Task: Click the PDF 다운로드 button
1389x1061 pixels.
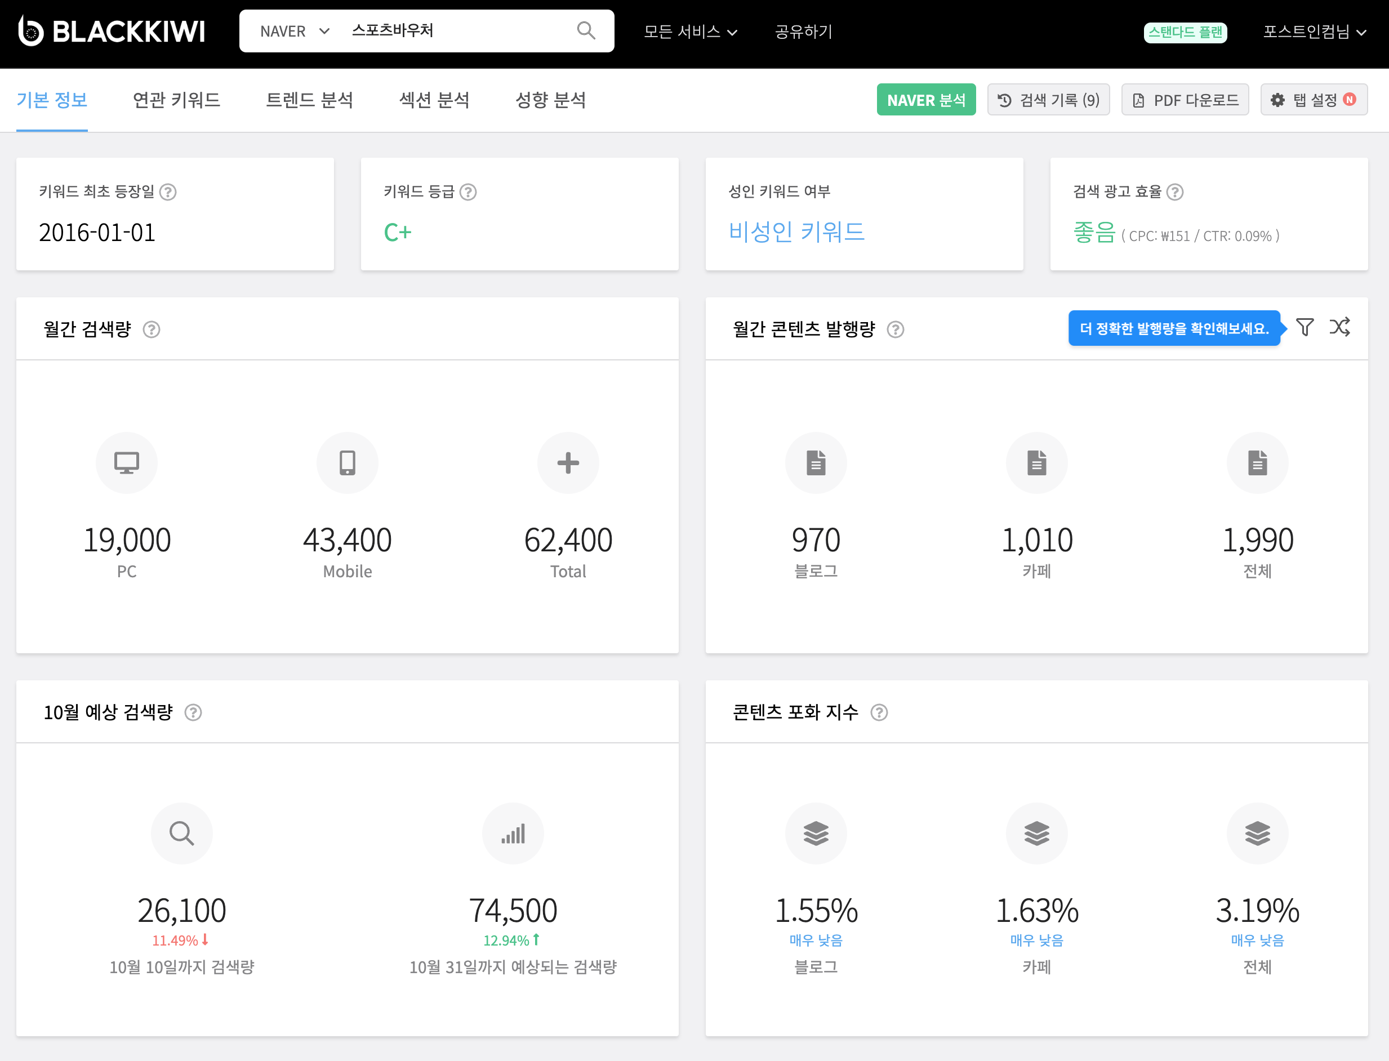Action: [1185, 100]
